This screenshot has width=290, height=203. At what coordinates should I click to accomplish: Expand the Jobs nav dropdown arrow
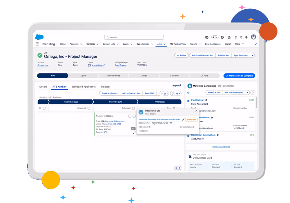[x=165, y=44]
